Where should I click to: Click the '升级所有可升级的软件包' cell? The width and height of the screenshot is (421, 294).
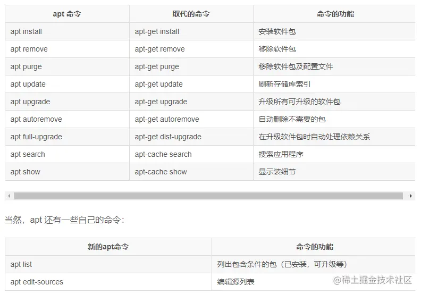(x=334, y=102)
